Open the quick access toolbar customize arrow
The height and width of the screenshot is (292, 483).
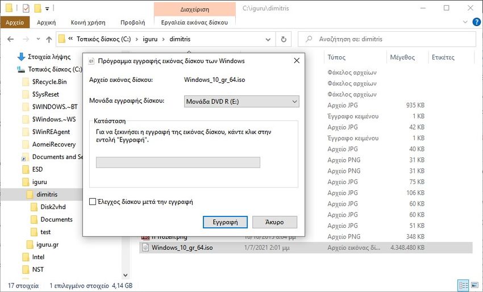pyautogui.click(x=47, y=9)
